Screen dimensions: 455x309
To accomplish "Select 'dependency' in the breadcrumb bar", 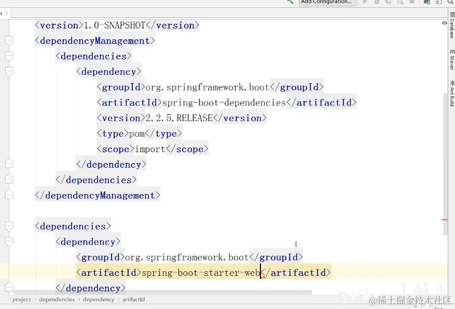I will coord(99,300).
